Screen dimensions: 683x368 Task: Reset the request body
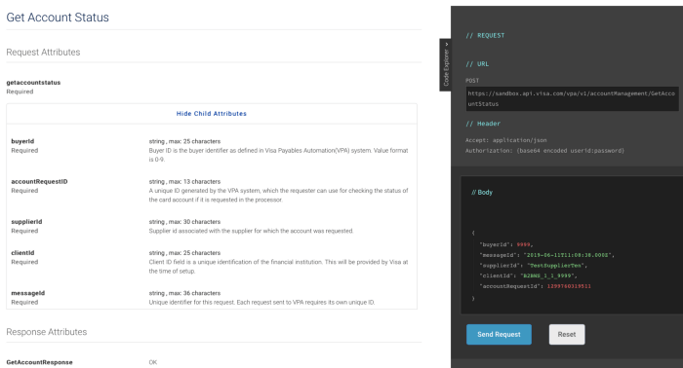567,334
